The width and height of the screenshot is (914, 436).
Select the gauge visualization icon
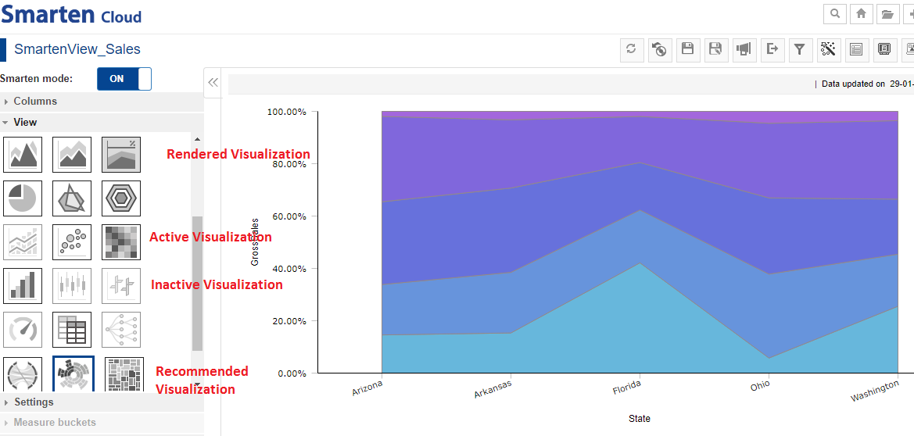(x=23, y=330)
